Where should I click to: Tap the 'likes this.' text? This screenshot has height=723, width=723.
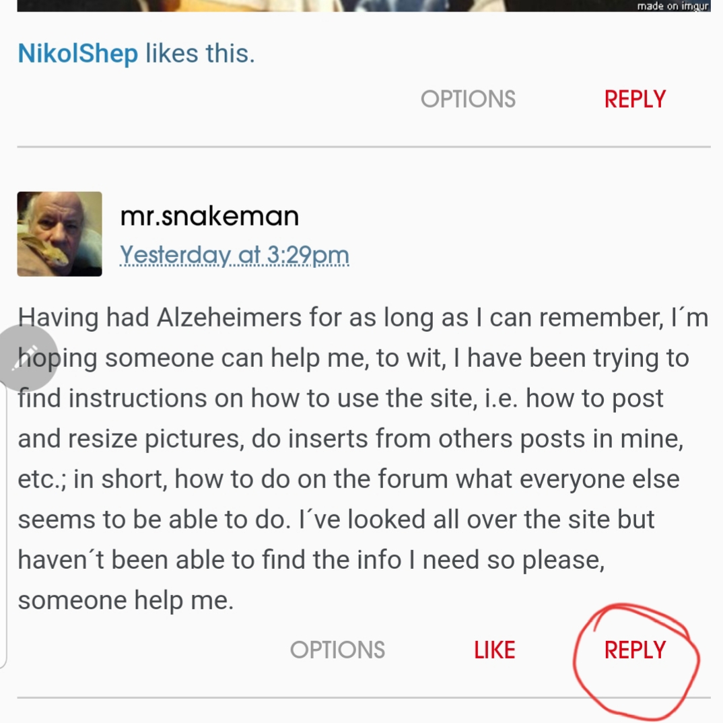pos(200,54)
